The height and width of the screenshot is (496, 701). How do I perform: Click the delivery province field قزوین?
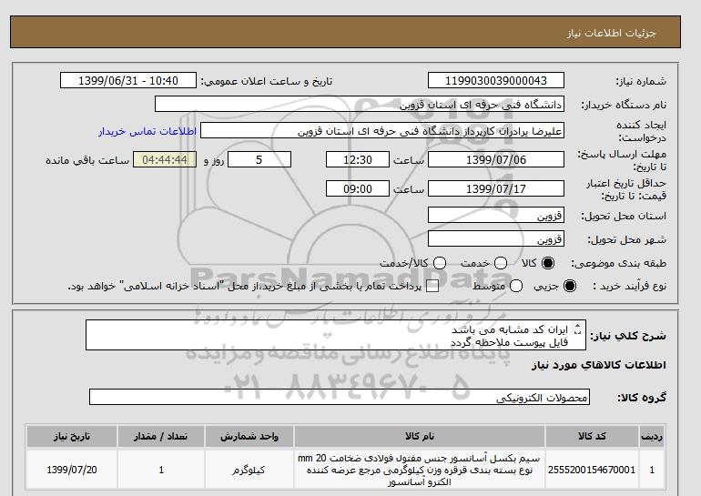[496, 215]
